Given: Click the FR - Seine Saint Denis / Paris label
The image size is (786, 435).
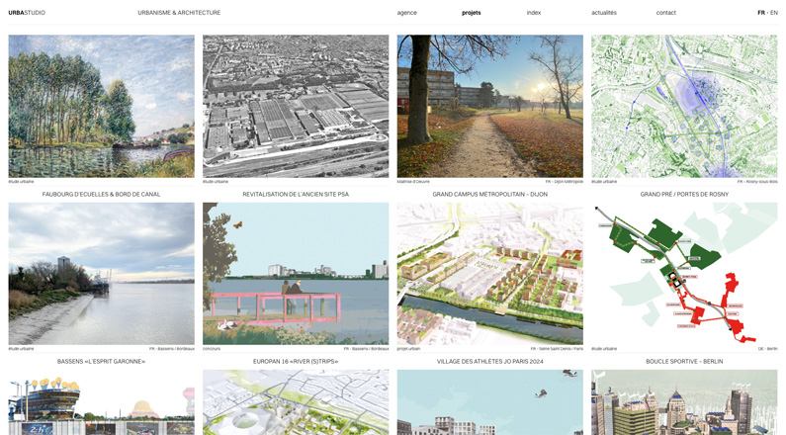Looking at the screenshot, I should pos(557,349).
